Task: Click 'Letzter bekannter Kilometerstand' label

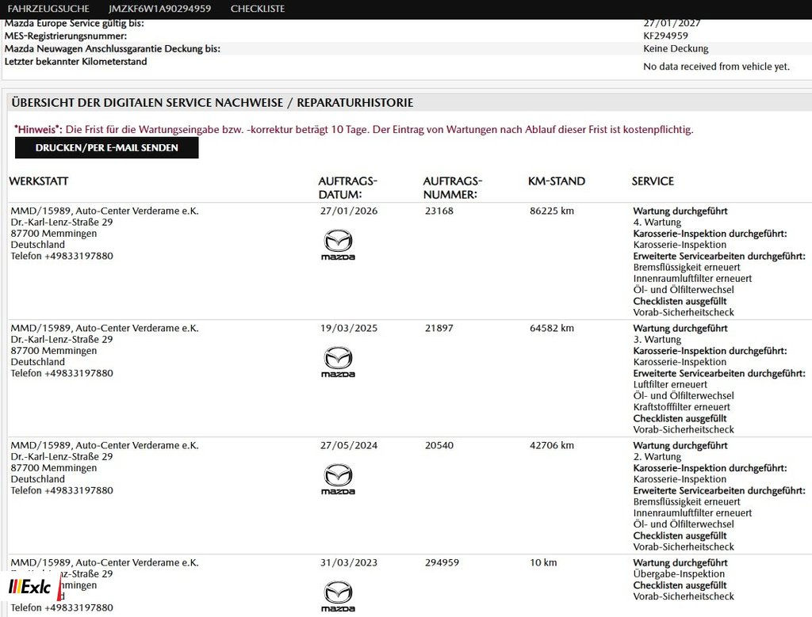Action: click(x=75, y=62)
